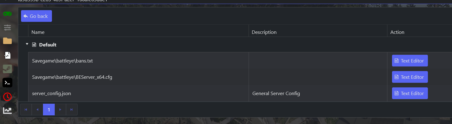Open Text Editor for bans.txt
452x124 pixels.
click(x=410, y=61)
